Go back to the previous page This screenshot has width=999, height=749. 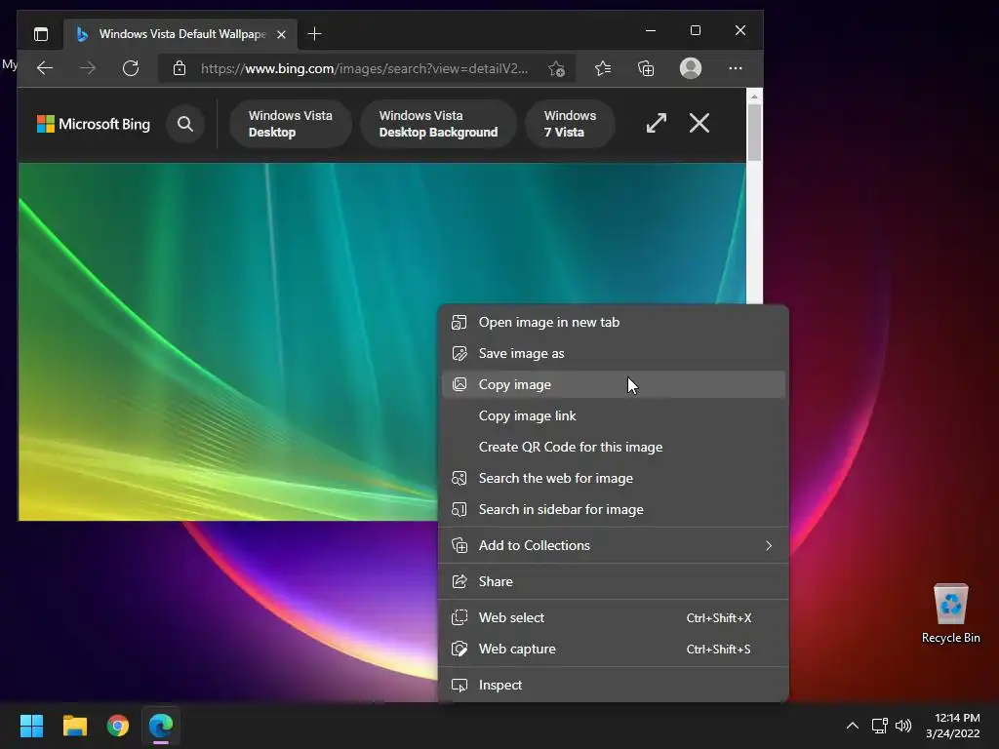point(45,68)
